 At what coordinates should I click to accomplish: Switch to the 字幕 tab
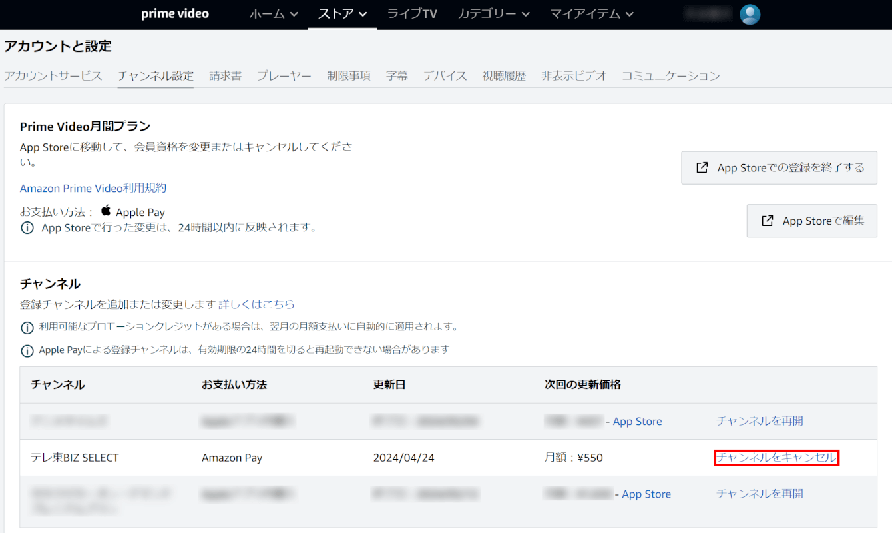tap(397, 76)
